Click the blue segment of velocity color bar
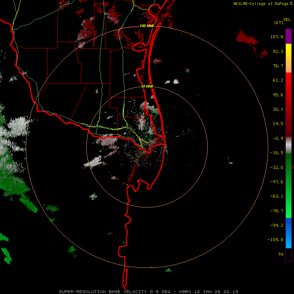The width and height of the screenshot is (294, 294). [x=288, y=233]
